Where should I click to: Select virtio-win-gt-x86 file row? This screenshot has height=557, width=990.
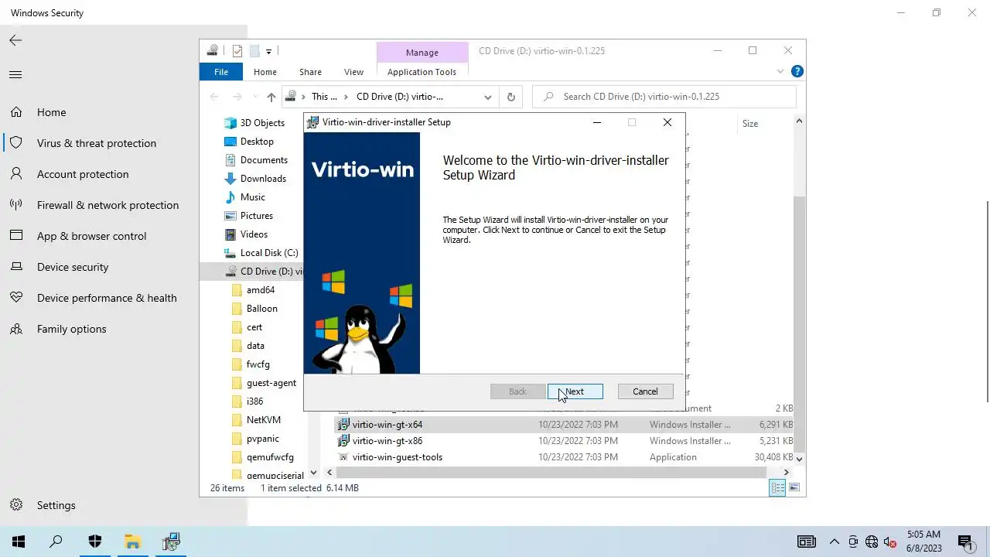[564, 441]
